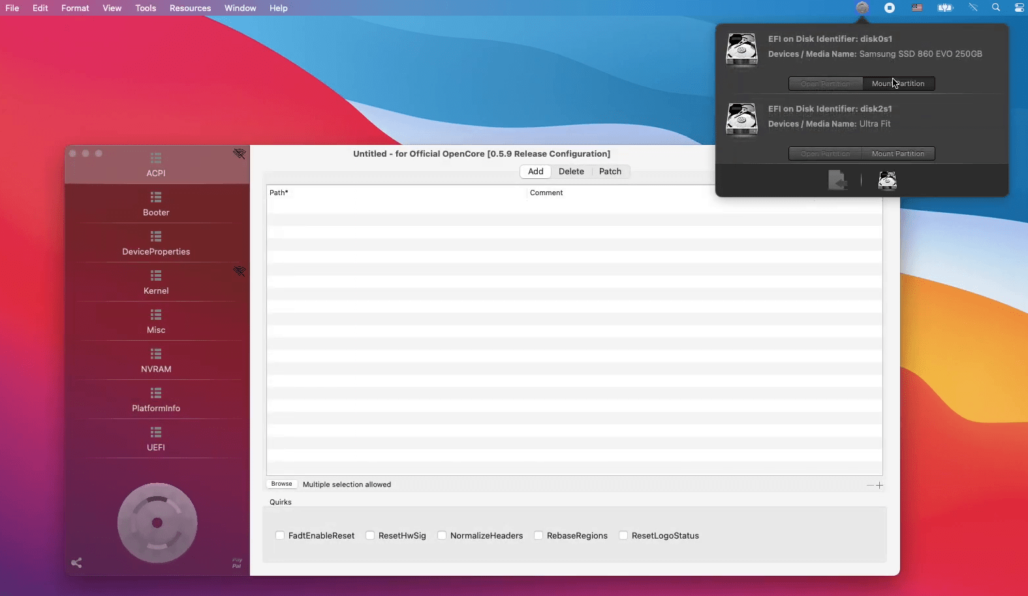Click the 'Samsung SSD 860 EVO 250GB' media name
The image size is (1028, 596).
[x=920, y=54]
